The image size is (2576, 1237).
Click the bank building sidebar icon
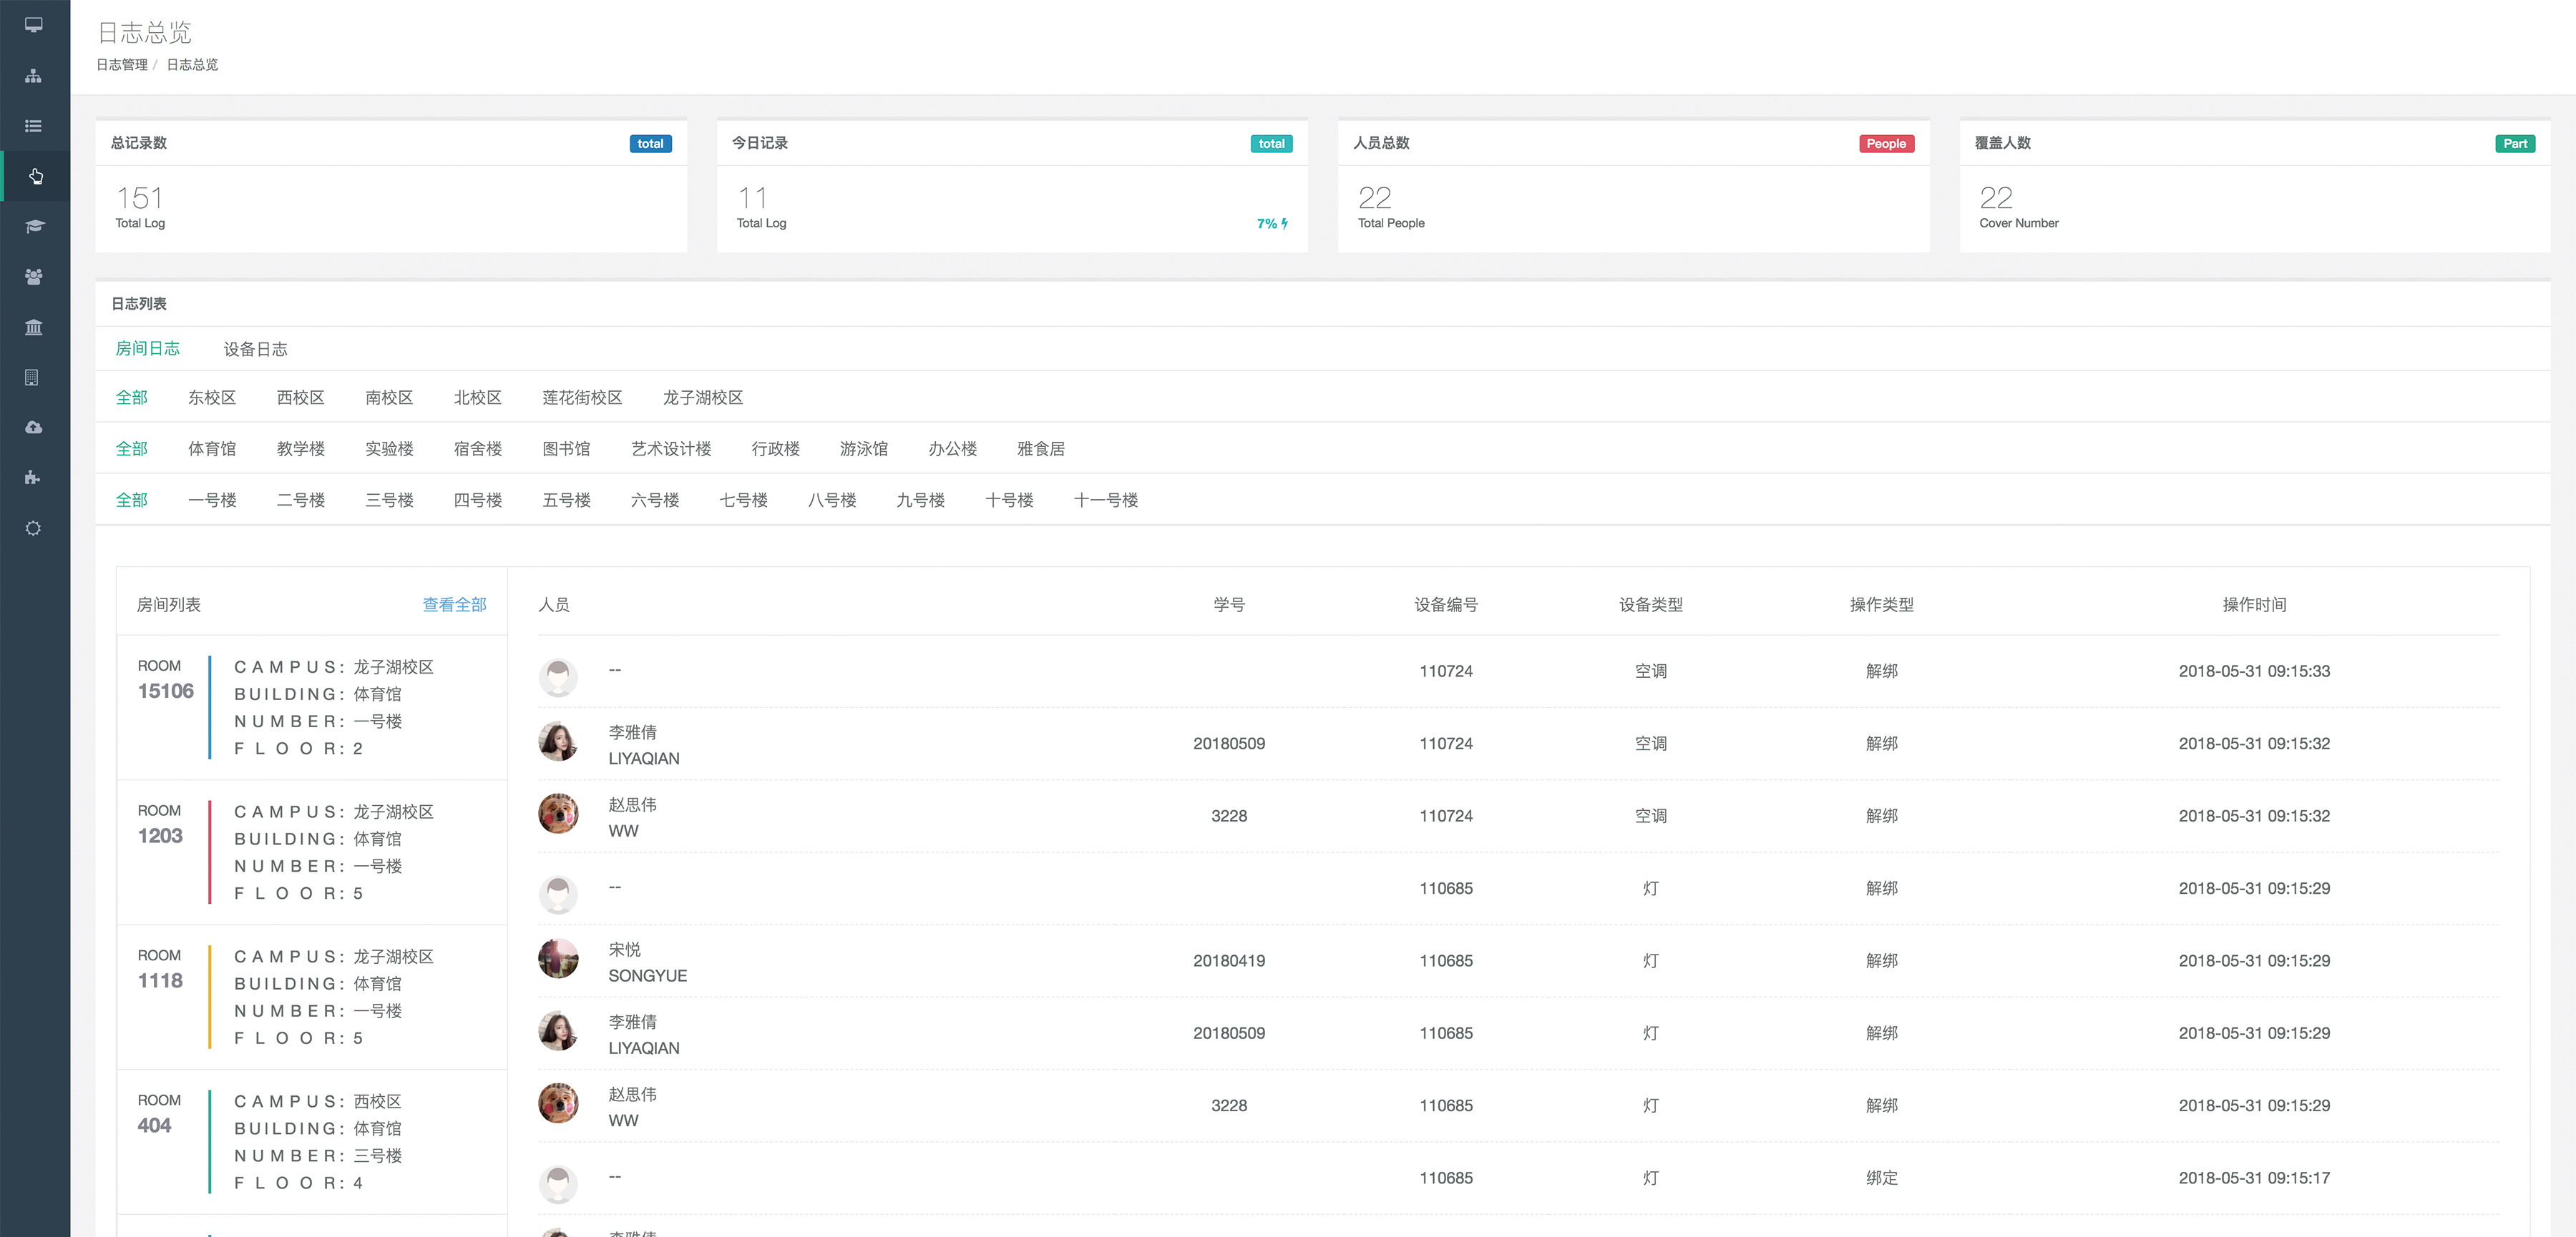tap(34, 327)
